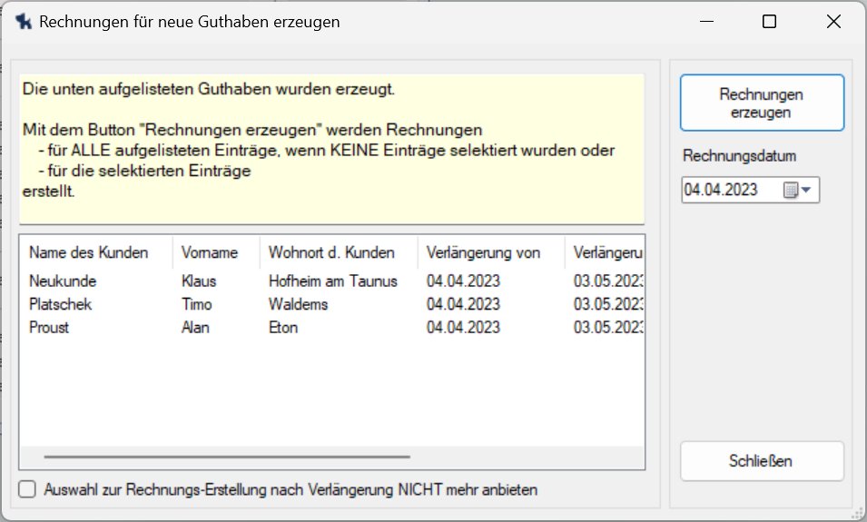
Task: Sort by Name des Kunden column header
Action: click(x=88, y=252)
